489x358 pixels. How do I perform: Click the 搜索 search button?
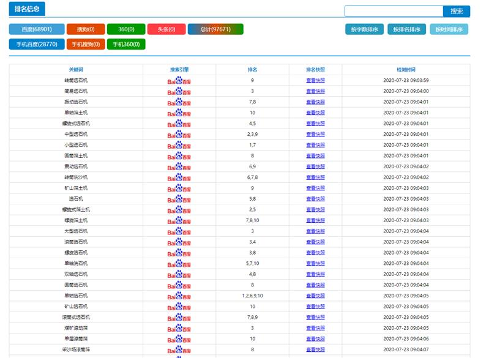pyautogui.click(x=457, y=11)
